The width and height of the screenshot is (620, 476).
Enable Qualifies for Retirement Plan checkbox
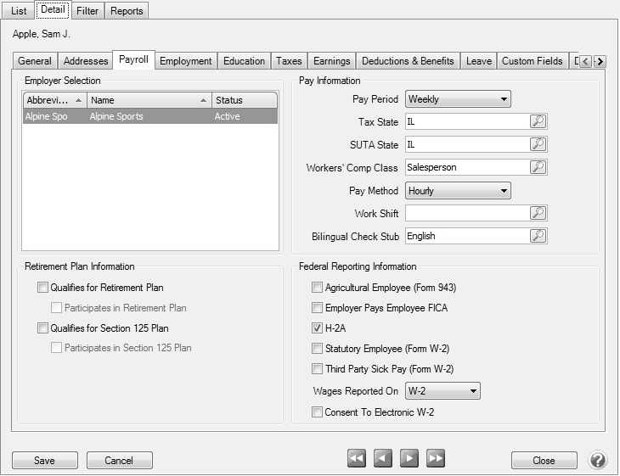click(43, 288)
